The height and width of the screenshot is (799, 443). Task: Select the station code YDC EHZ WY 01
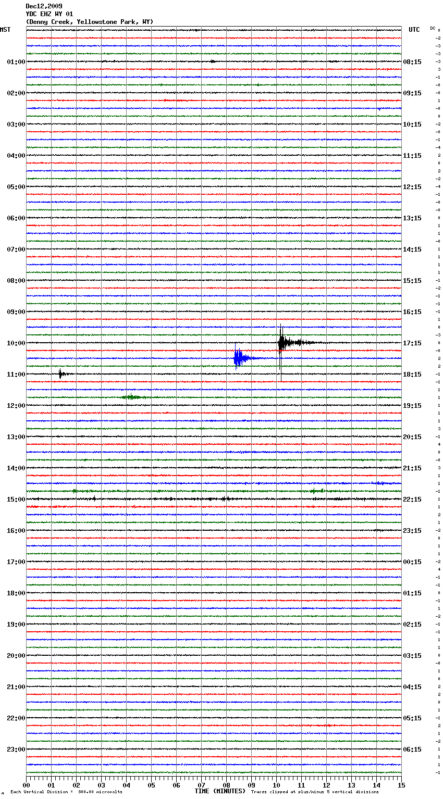(x=49, y=14)
